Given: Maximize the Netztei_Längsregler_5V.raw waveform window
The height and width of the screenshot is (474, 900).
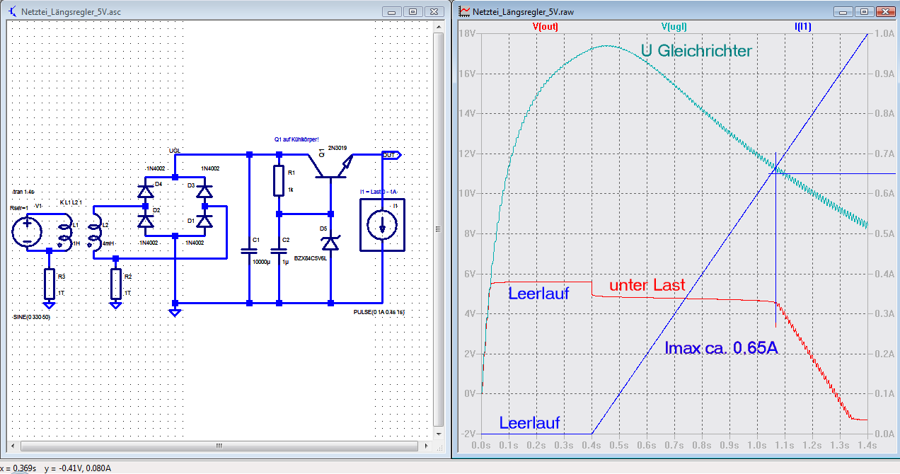Looking at the screenshot, I should click(x=863, y=11).
